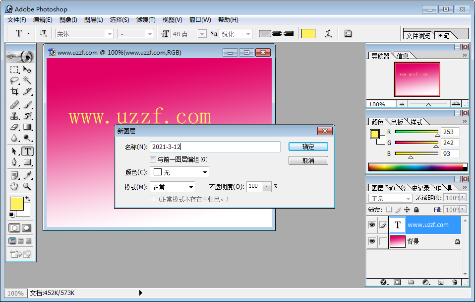Toggle lock position icon
This screenshot has height=302, width=475.
click(x=407, y=210)
